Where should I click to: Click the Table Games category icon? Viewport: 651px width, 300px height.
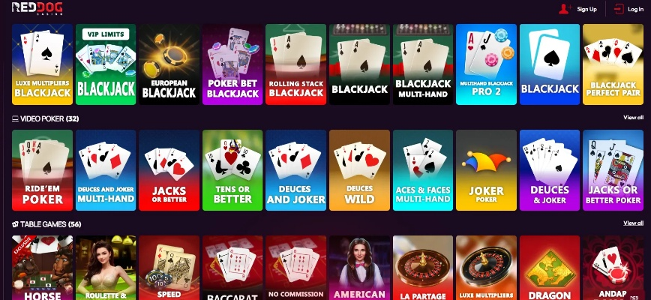tap(15, 224)
